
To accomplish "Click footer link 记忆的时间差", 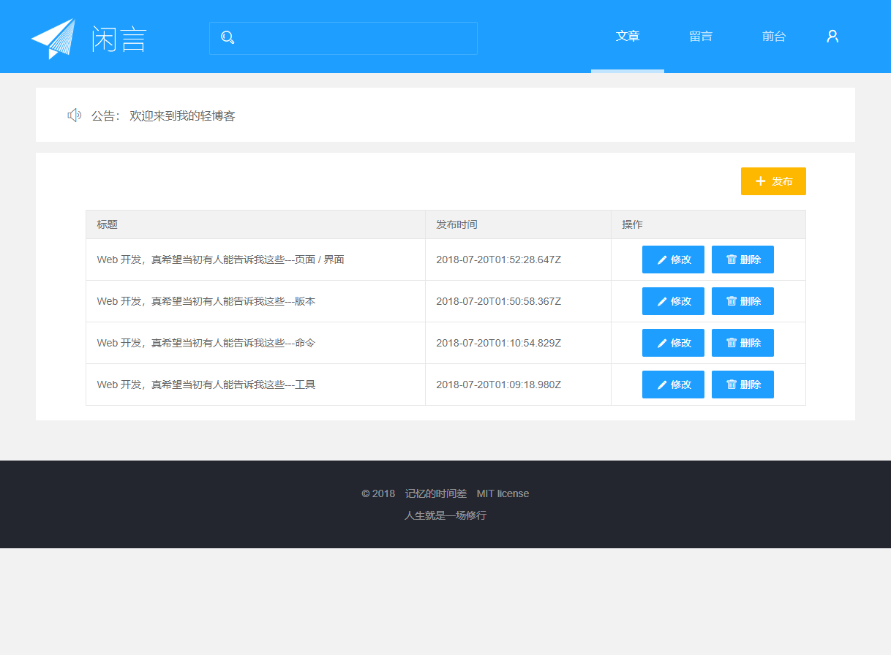I will [436, 493].
